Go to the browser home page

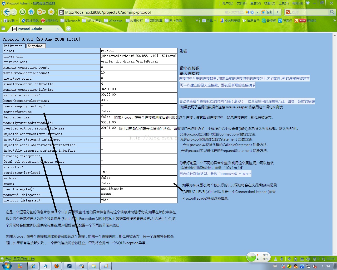[x=31, y=12]
